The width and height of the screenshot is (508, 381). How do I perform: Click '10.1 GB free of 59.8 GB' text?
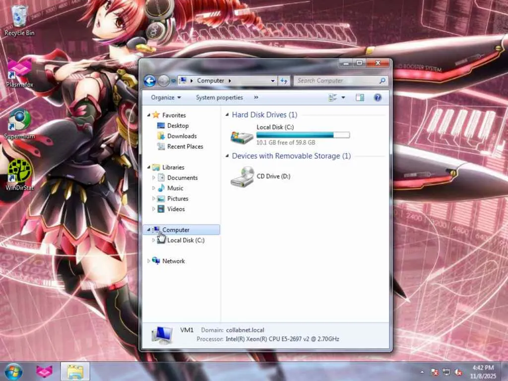(285, 142)
